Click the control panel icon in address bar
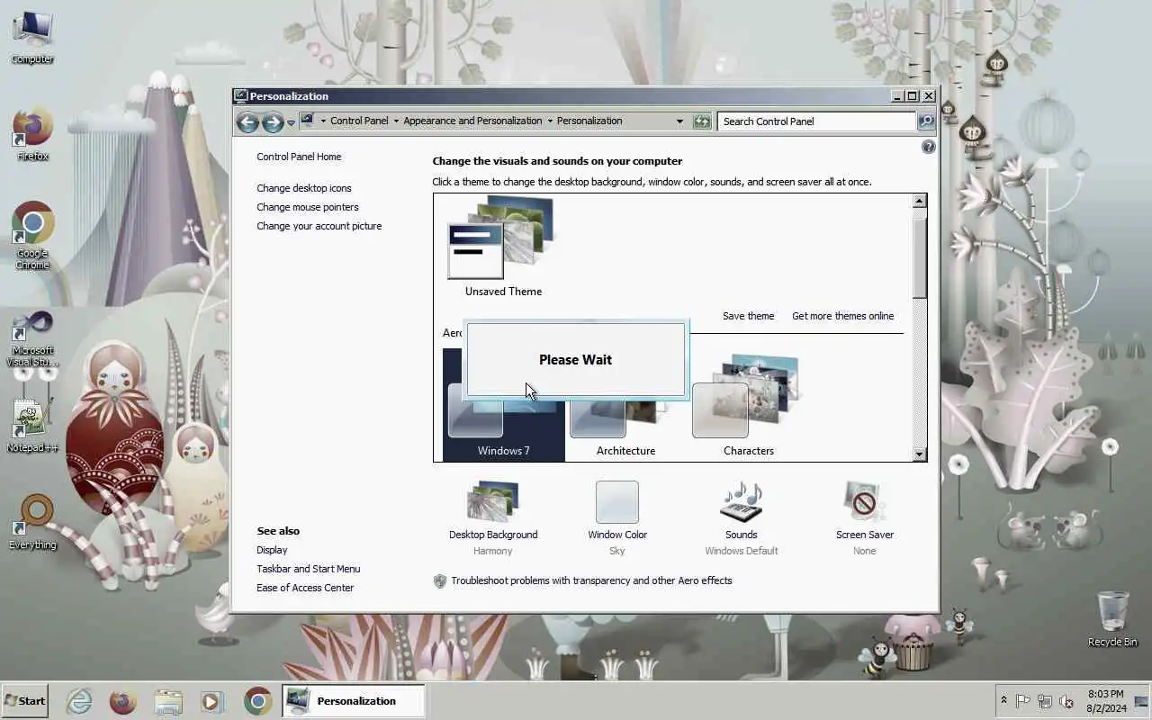The height and width of the screenshot is (720, 1152). [x=307, y=121]
